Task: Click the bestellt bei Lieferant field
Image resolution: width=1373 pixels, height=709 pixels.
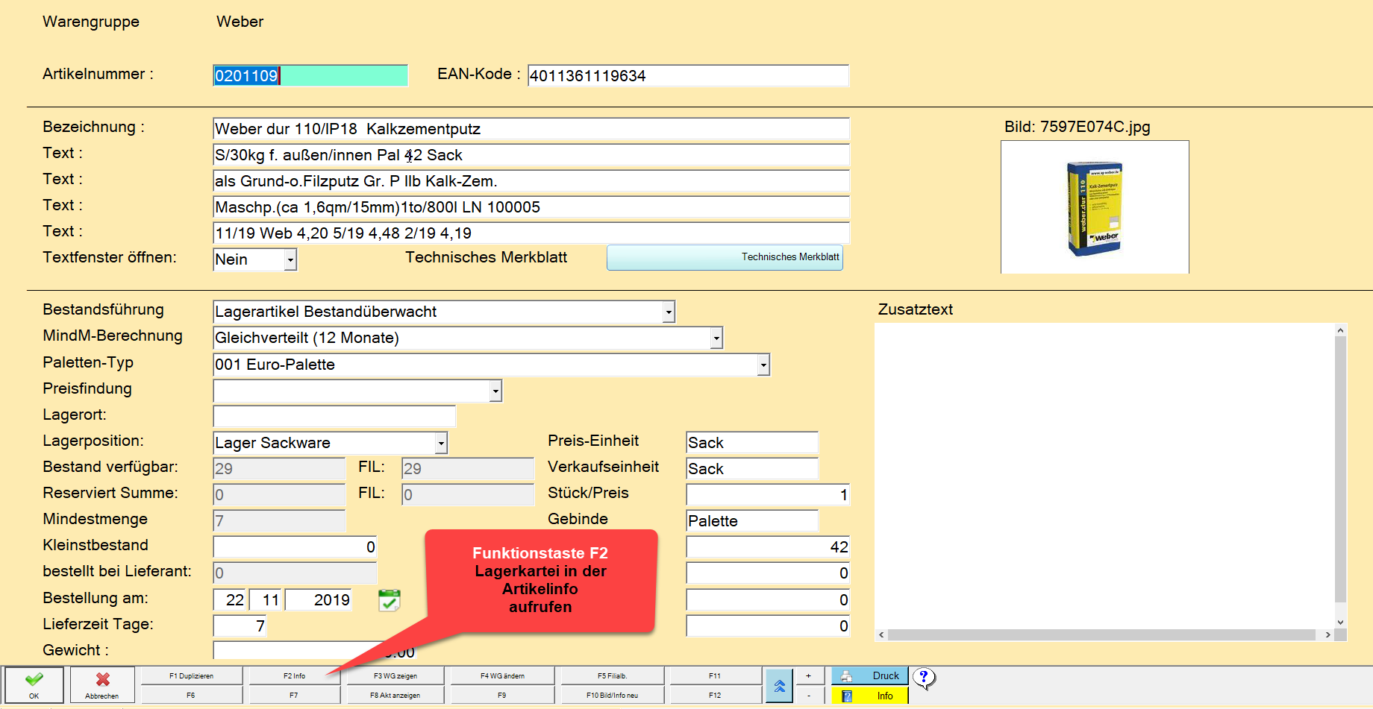Action: (295, 573)
